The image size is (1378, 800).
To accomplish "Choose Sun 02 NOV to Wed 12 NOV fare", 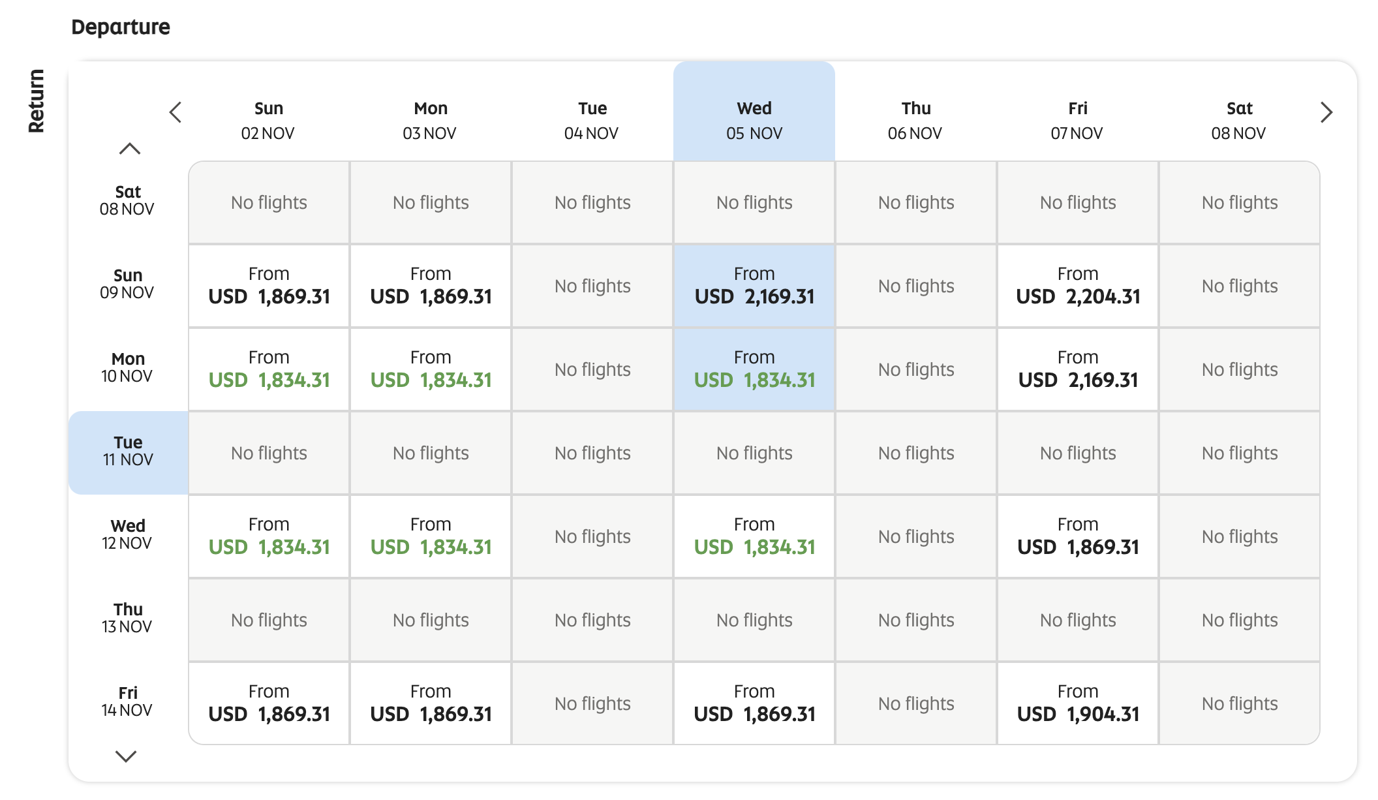I will [x=269, y=536].
